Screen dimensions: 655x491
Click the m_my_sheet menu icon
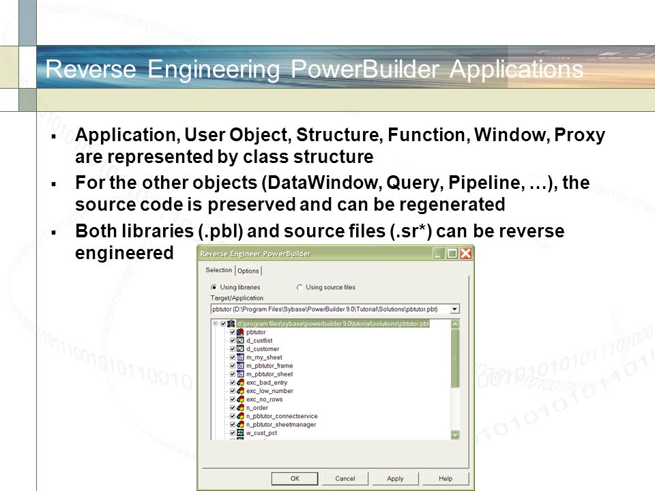click(240, 357)
